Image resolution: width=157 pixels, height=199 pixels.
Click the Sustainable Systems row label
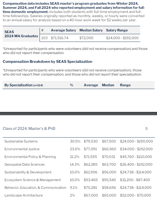point(21,141)
